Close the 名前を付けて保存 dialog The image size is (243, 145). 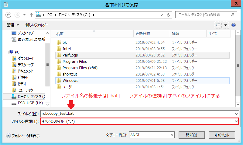tap(236, 3)
